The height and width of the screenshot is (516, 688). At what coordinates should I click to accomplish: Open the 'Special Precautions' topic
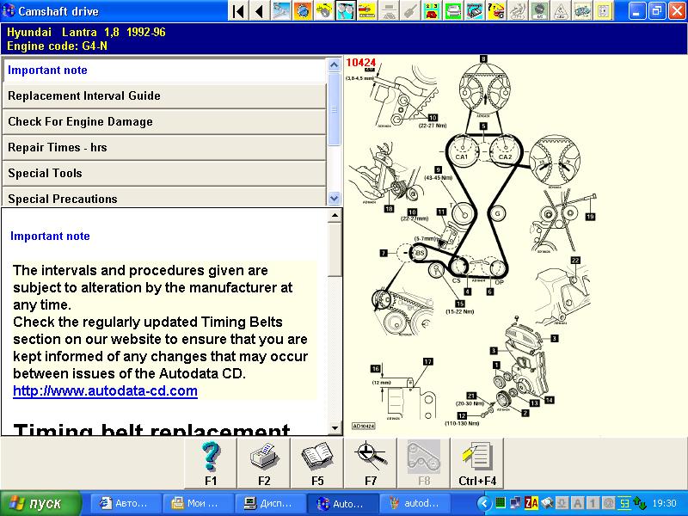click(x=164, y=198)
